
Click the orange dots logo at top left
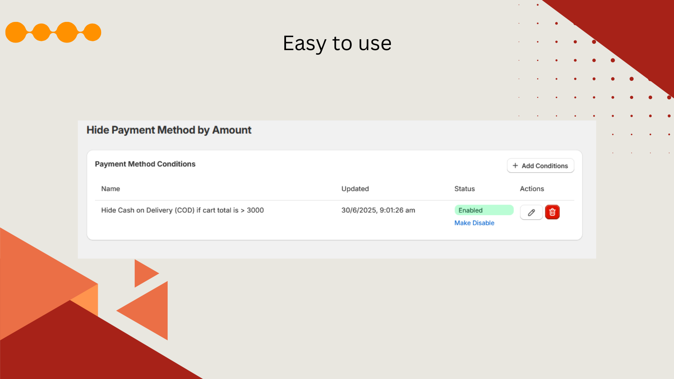[53, 32]
